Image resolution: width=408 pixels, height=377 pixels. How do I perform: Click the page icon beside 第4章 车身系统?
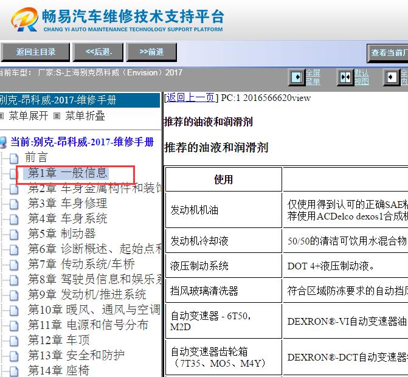[14, 220]
